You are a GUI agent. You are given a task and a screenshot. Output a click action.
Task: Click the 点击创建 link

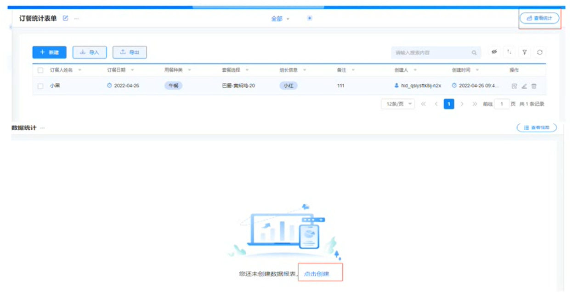click(x=317, y=274)
